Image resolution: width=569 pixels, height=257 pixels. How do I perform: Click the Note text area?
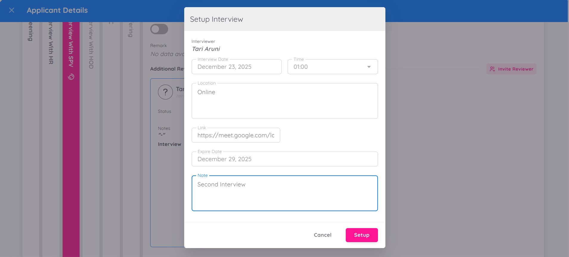(284, 194)
